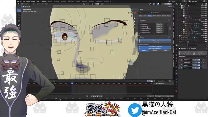208x117 pixels.
Task: Click reset arrow icon on eyeBlinkRight row
Action: coord(161,26)
